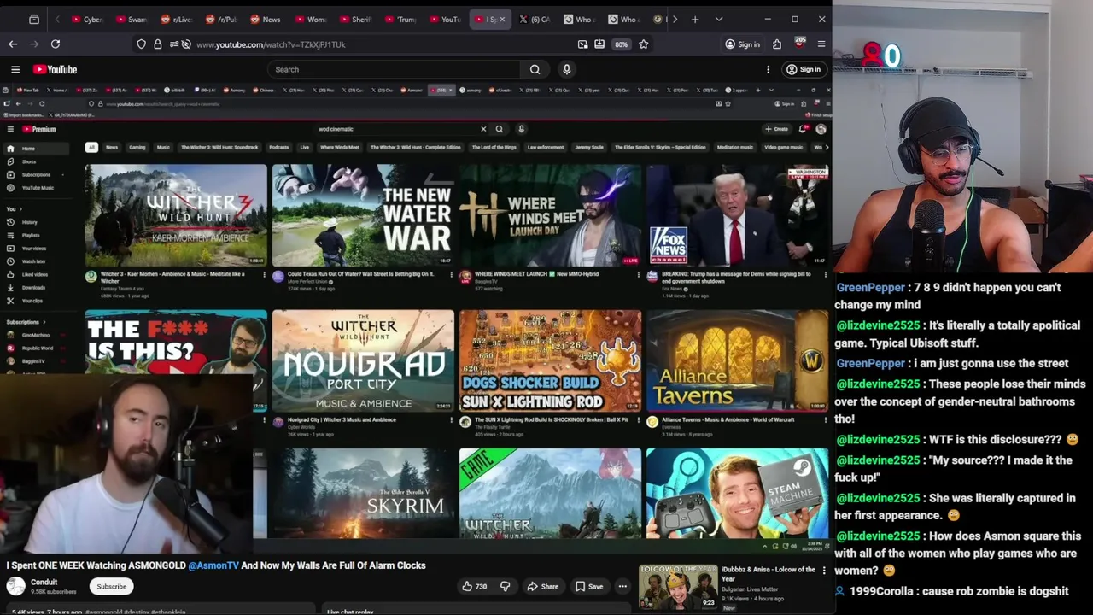This screenshot has width=1093, height=615.
Task: Open tracking protection shield in address bar
Action: [142, 44]
